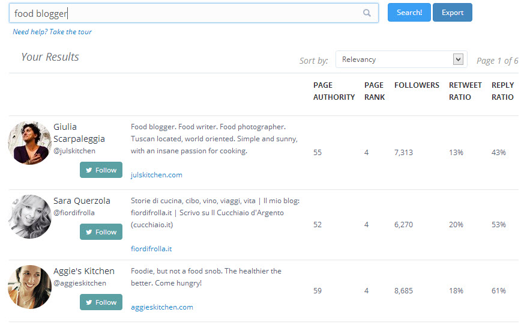This screenshot has width=527, height=324.
Task: Follow Sara Querzola on Twitter
Action: tap(101, 232)
